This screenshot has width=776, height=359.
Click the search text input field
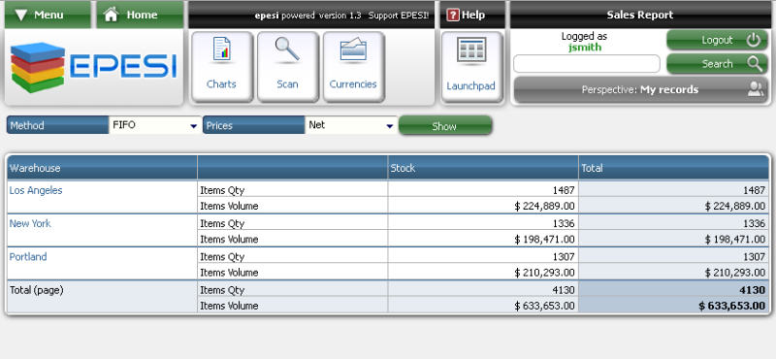point(587,64)
